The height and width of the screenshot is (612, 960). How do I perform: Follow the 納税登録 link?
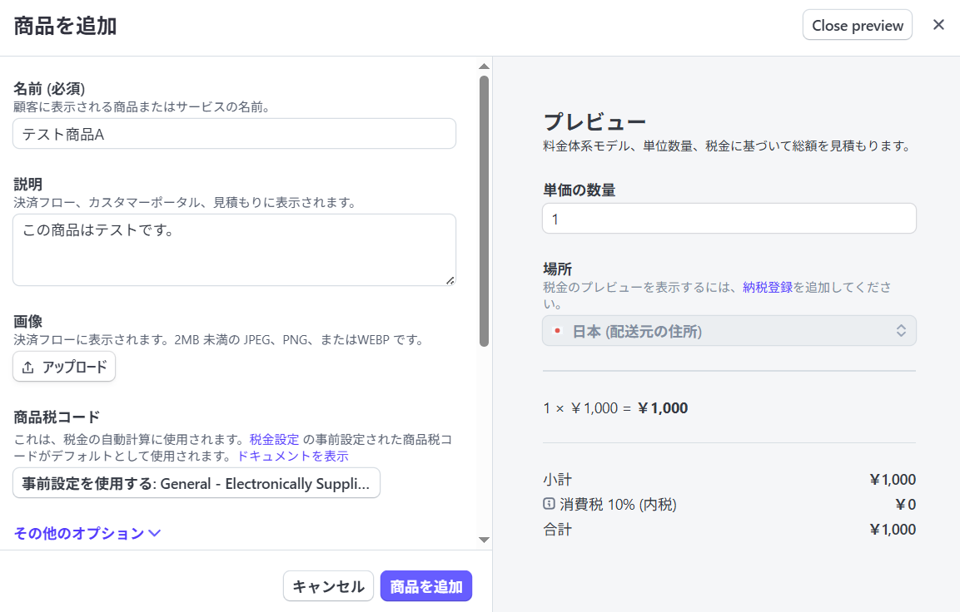tap(767, 287)
